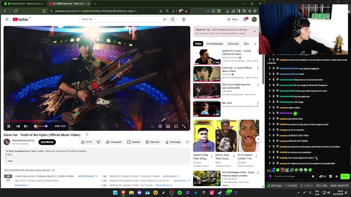Clear the 'steve vai' search text
This screenshot has height=197, width=351.
tap(165, 19)
